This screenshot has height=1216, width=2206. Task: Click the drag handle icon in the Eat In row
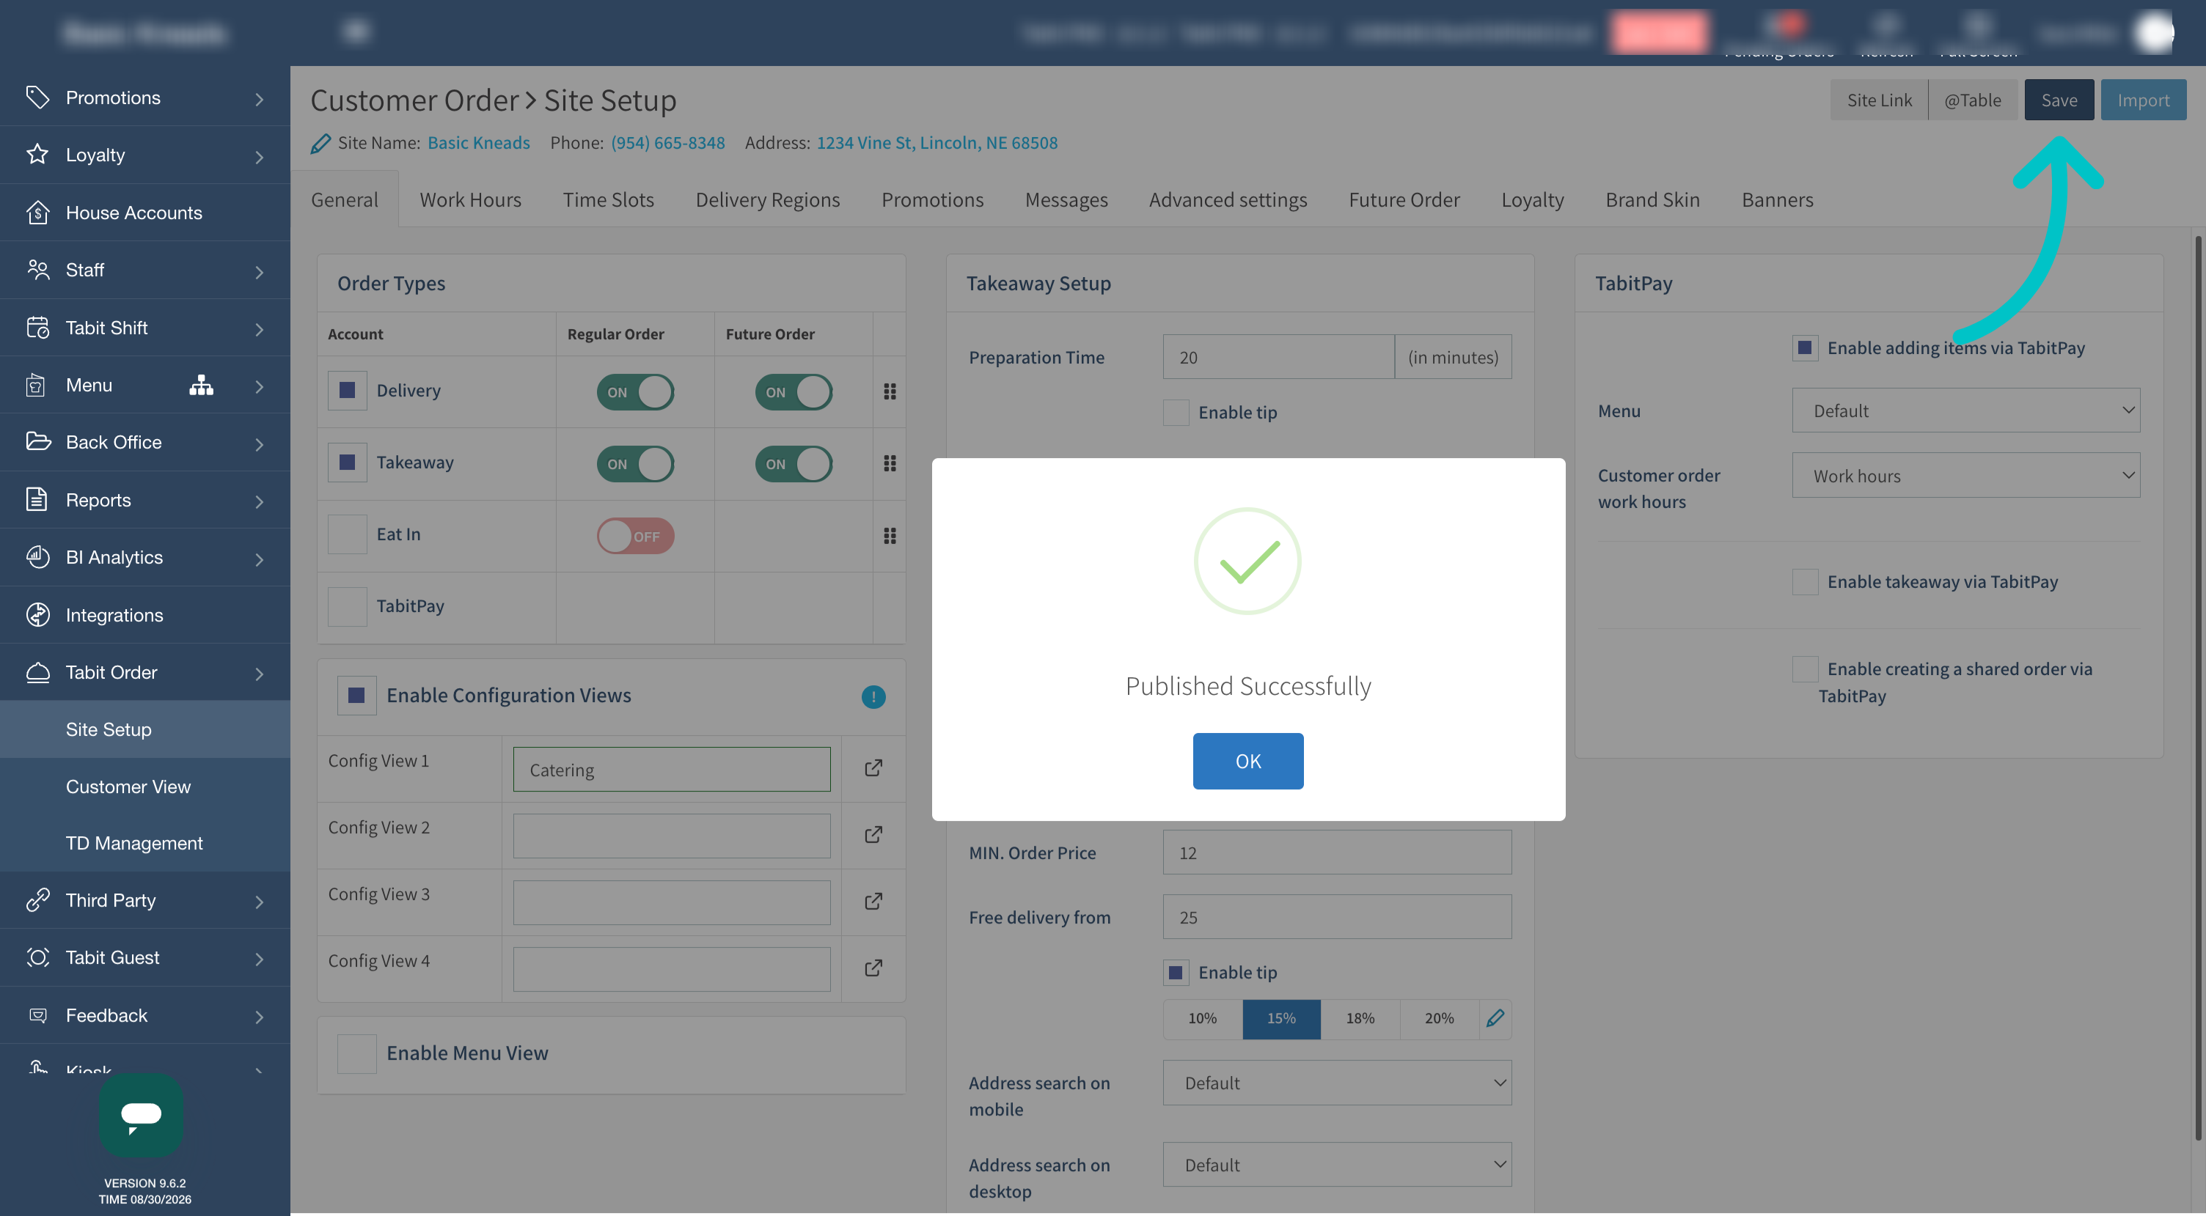[890, 536]
